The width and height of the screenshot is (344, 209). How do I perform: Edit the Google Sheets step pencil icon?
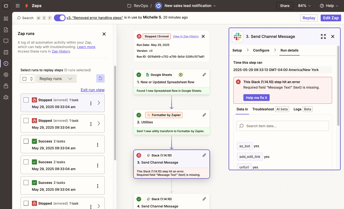click(204, 75)
